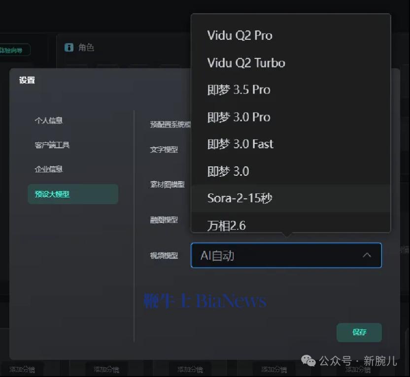The width and height of the screenshot is (410, 377).
Task: Switch to 客户端工具 section
Action: pos(52,145)
